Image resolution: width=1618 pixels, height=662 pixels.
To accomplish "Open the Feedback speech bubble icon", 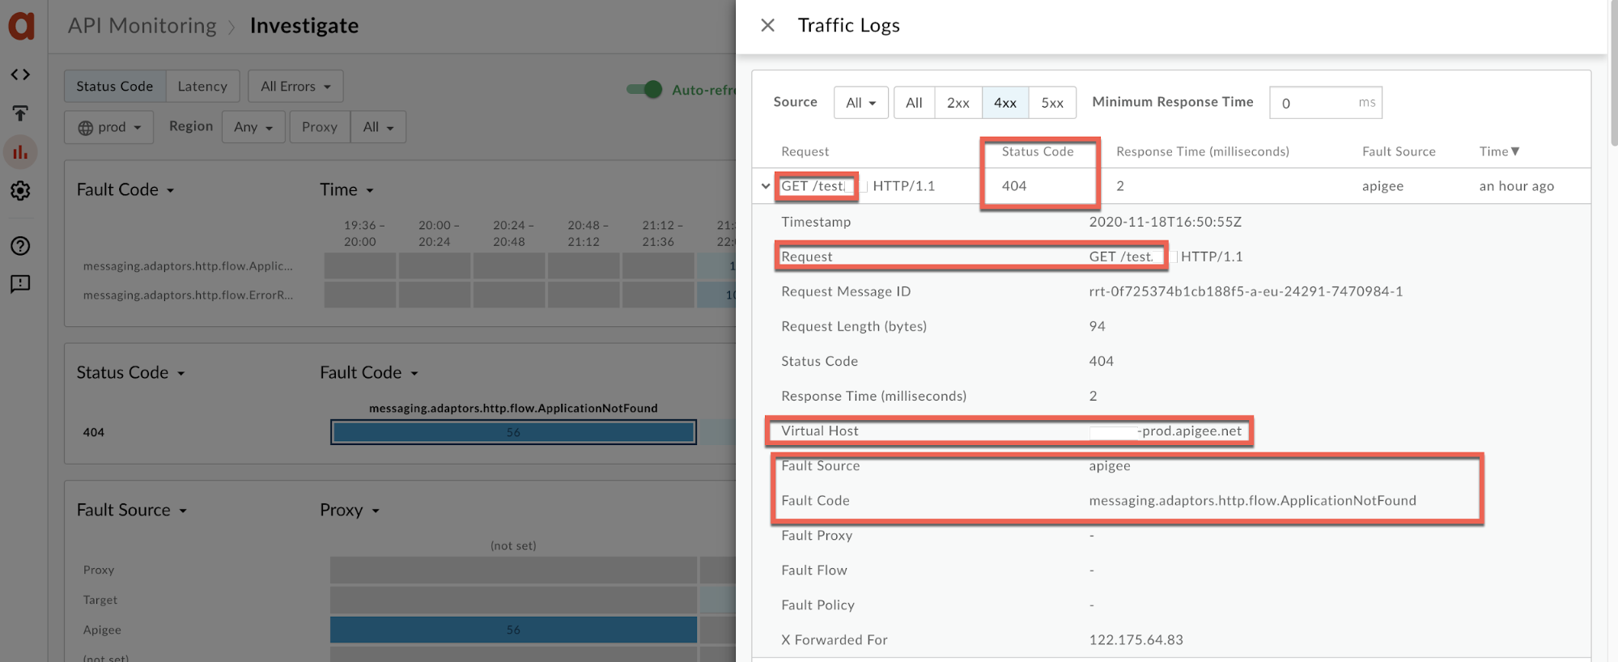I will tap(20, 284).
